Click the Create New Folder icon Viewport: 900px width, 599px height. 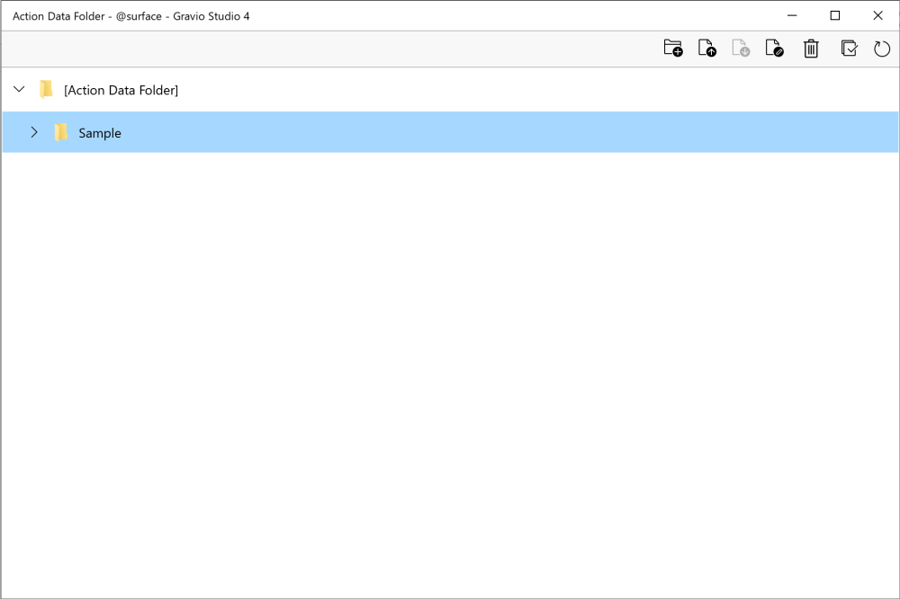point(672,48)
